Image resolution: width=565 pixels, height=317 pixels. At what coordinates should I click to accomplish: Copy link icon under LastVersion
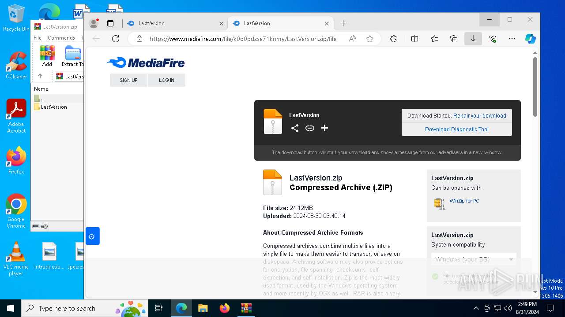(x=310, y=128)
